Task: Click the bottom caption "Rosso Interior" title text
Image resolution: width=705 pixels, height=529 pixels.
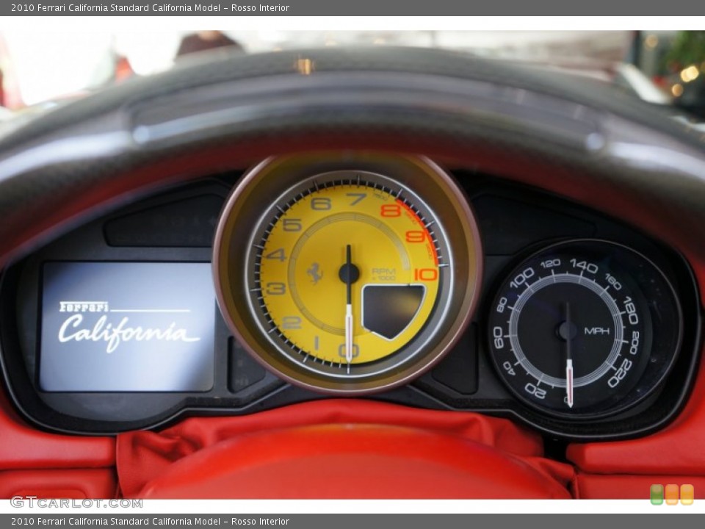Action: pos(260,522)
